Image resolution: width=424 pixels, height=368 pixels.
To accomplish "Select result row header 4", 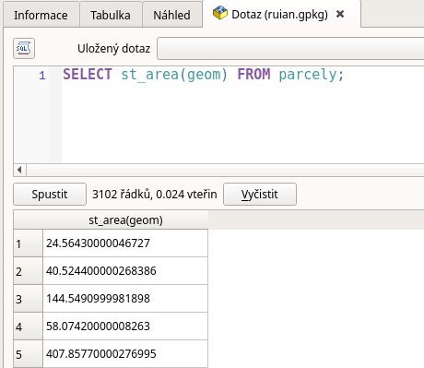I will [28, 326].
